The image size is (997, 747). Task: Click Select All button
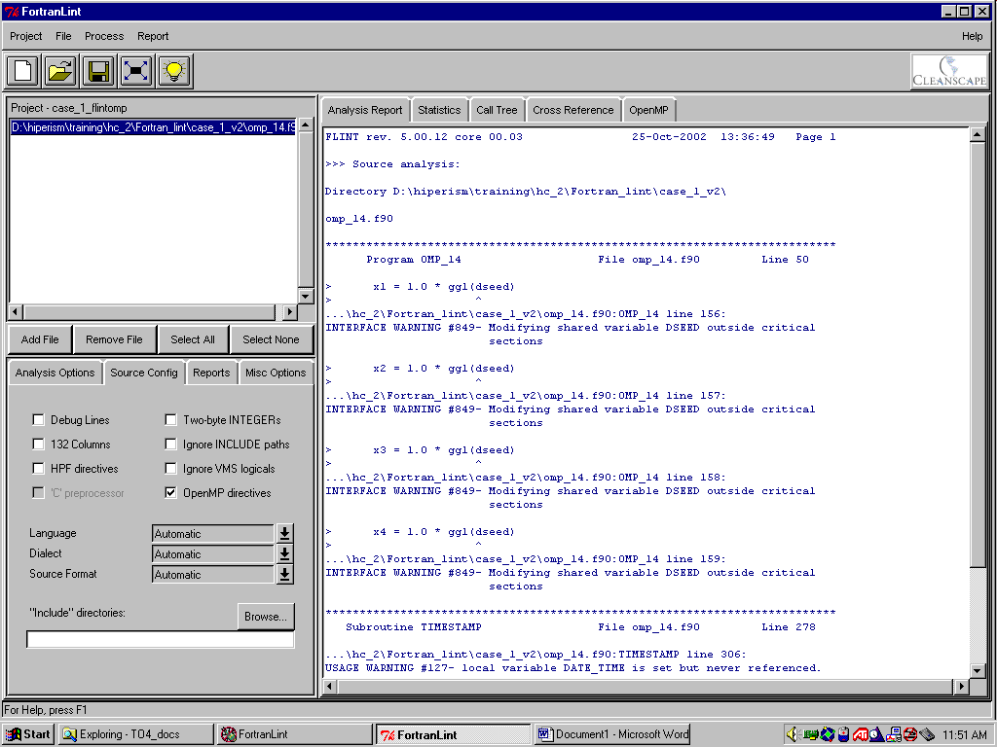(193, 339)
